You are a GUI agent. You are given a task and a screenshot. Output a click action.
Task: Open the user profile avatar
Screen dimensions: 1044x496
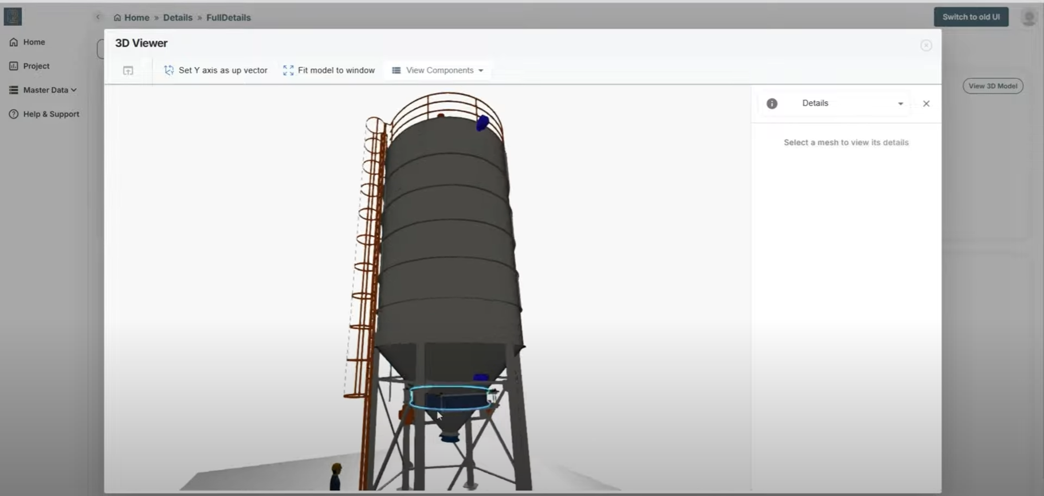click(1029, 18)
